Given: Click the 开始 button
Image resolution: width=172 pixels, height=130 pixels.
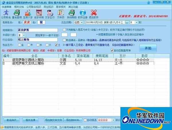Looking at the screenshot, I should pyautogui.click(x=148, y=48).
